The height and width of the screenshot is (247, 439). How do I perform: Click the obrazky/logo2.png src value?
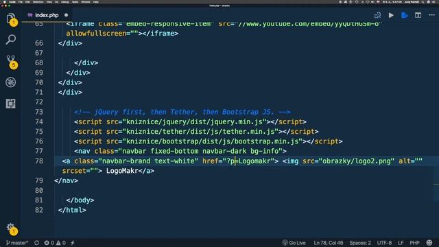357,161
